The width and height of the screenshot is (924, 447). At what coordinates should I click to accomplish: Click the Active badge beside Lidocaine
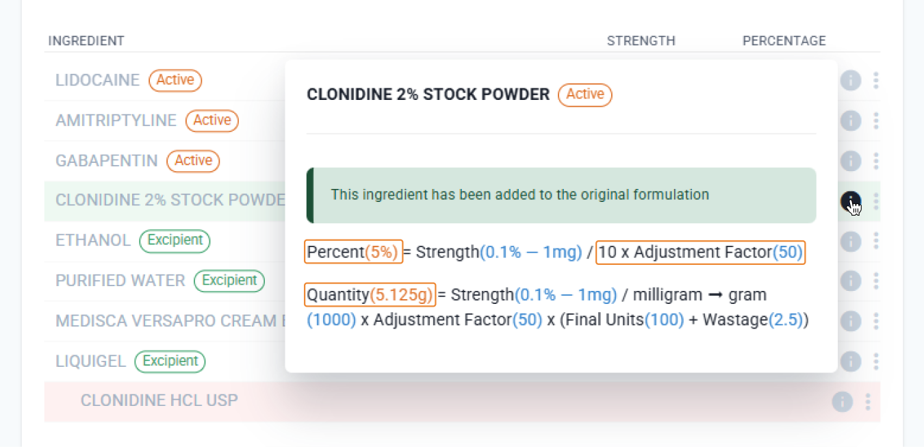tap(175, 80)
